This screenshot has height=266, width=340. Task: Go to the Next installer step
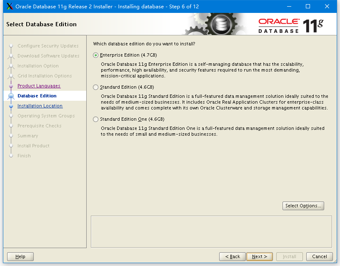click(x=260, y=257)
